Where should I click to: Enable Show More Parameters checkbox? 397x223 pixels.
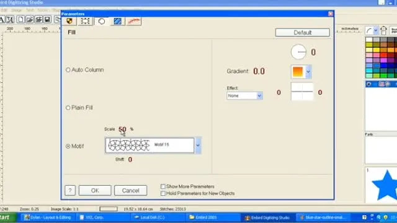(x=163, y=186)
